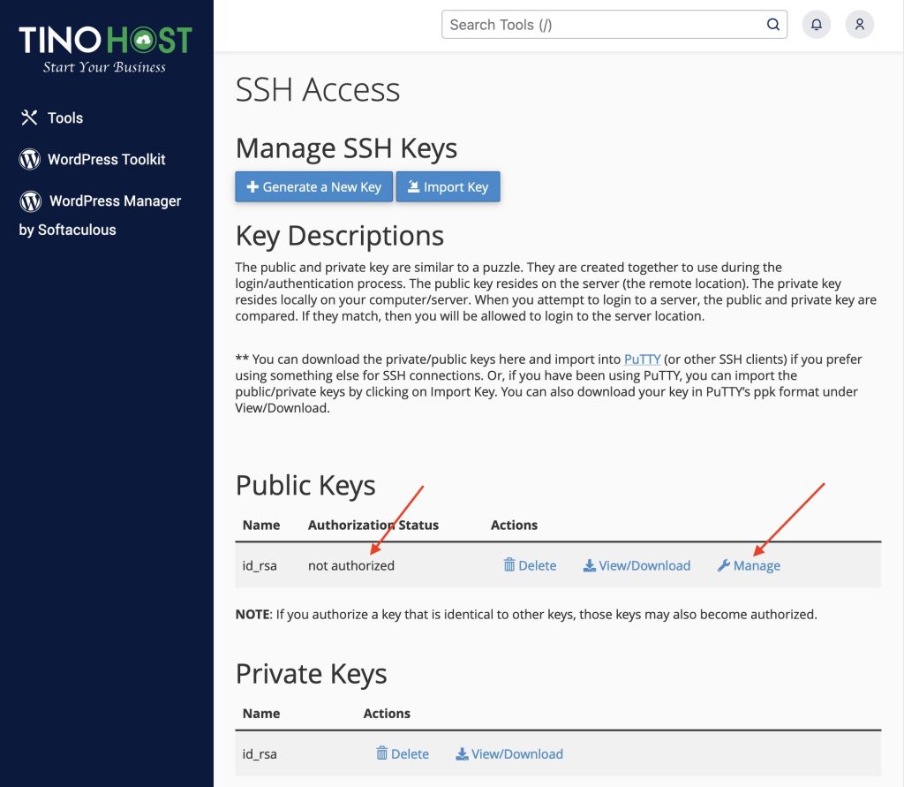Screen dimensions: 904x787
Task: Click the TinoHost logo
Action: [x=105, y=49]
